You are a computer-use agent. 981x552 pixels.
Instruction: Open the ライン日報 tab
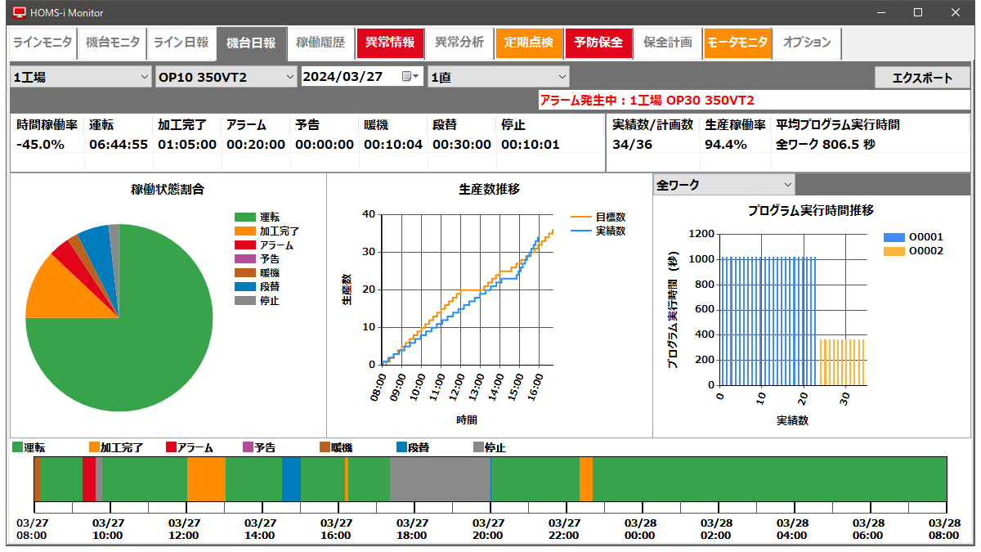point(181,43)
